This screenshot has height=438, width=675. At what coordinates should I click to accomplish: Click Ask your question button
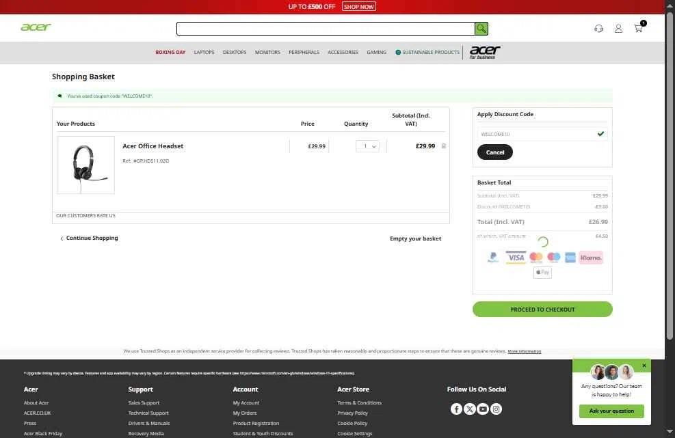coord(611,411)
